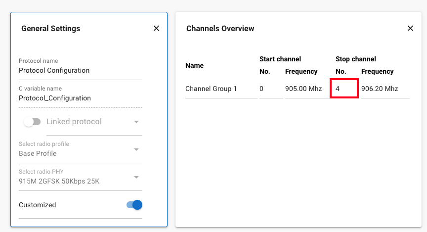Click the 906.20 Mhz stop frequency field
Image resolution: width=427 pixels, height=232 pixels.
point(384,89)
